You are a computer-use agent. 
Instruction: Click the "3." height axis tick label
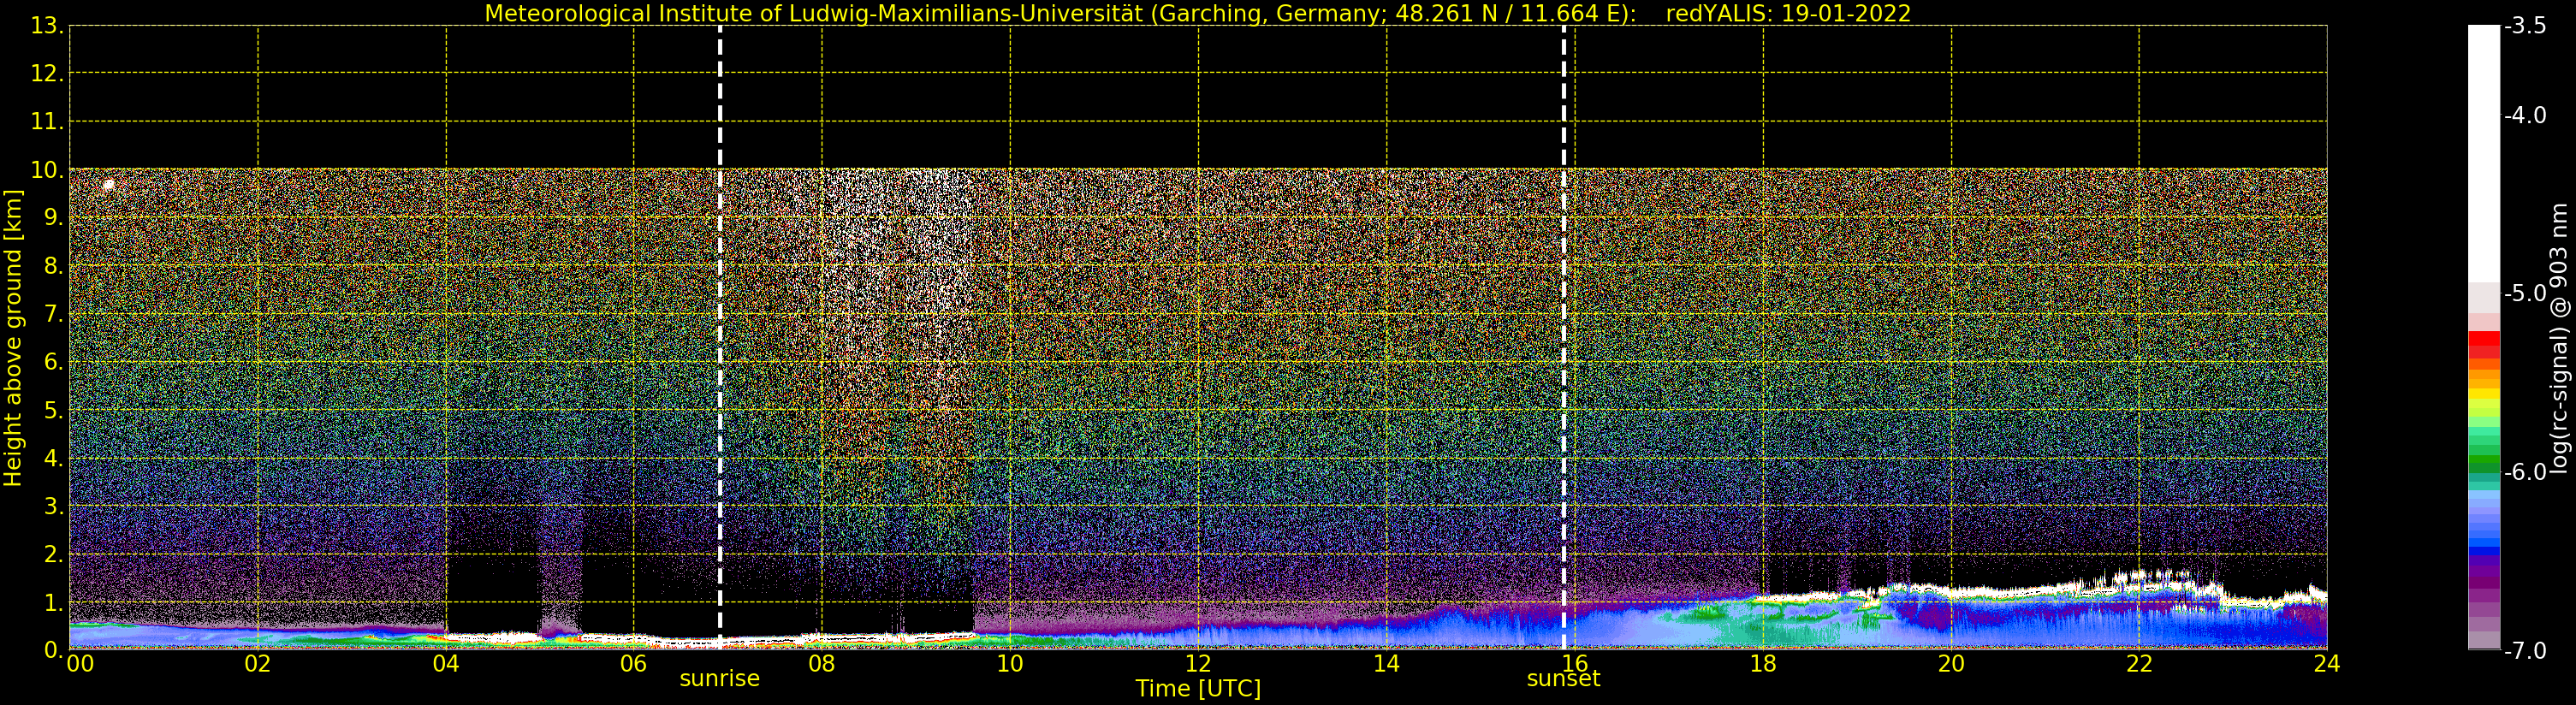(x=53, y=507)
